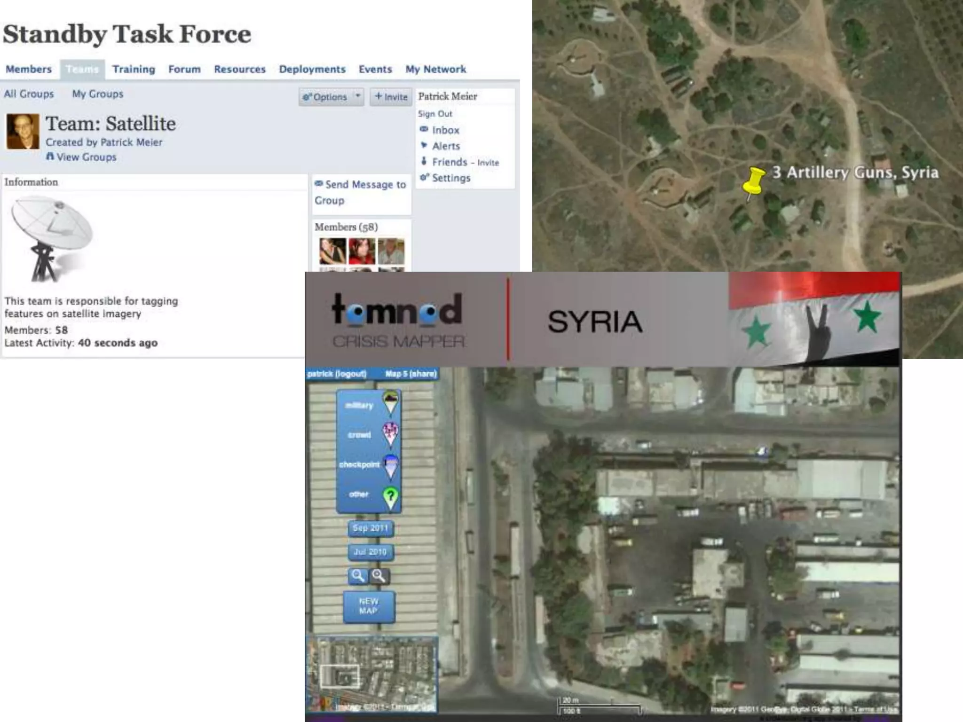Viewport: 963px width, 722px height.
Task: Click first member photo thumbnail
Action: point(332,251)
